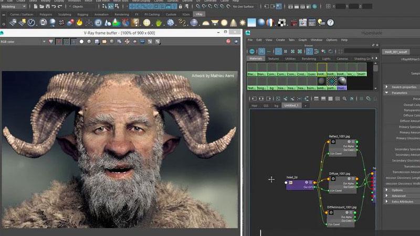Switch to the Textures tab in browser
The width and height of the screenshot is (420, 236).
(273, 59)
